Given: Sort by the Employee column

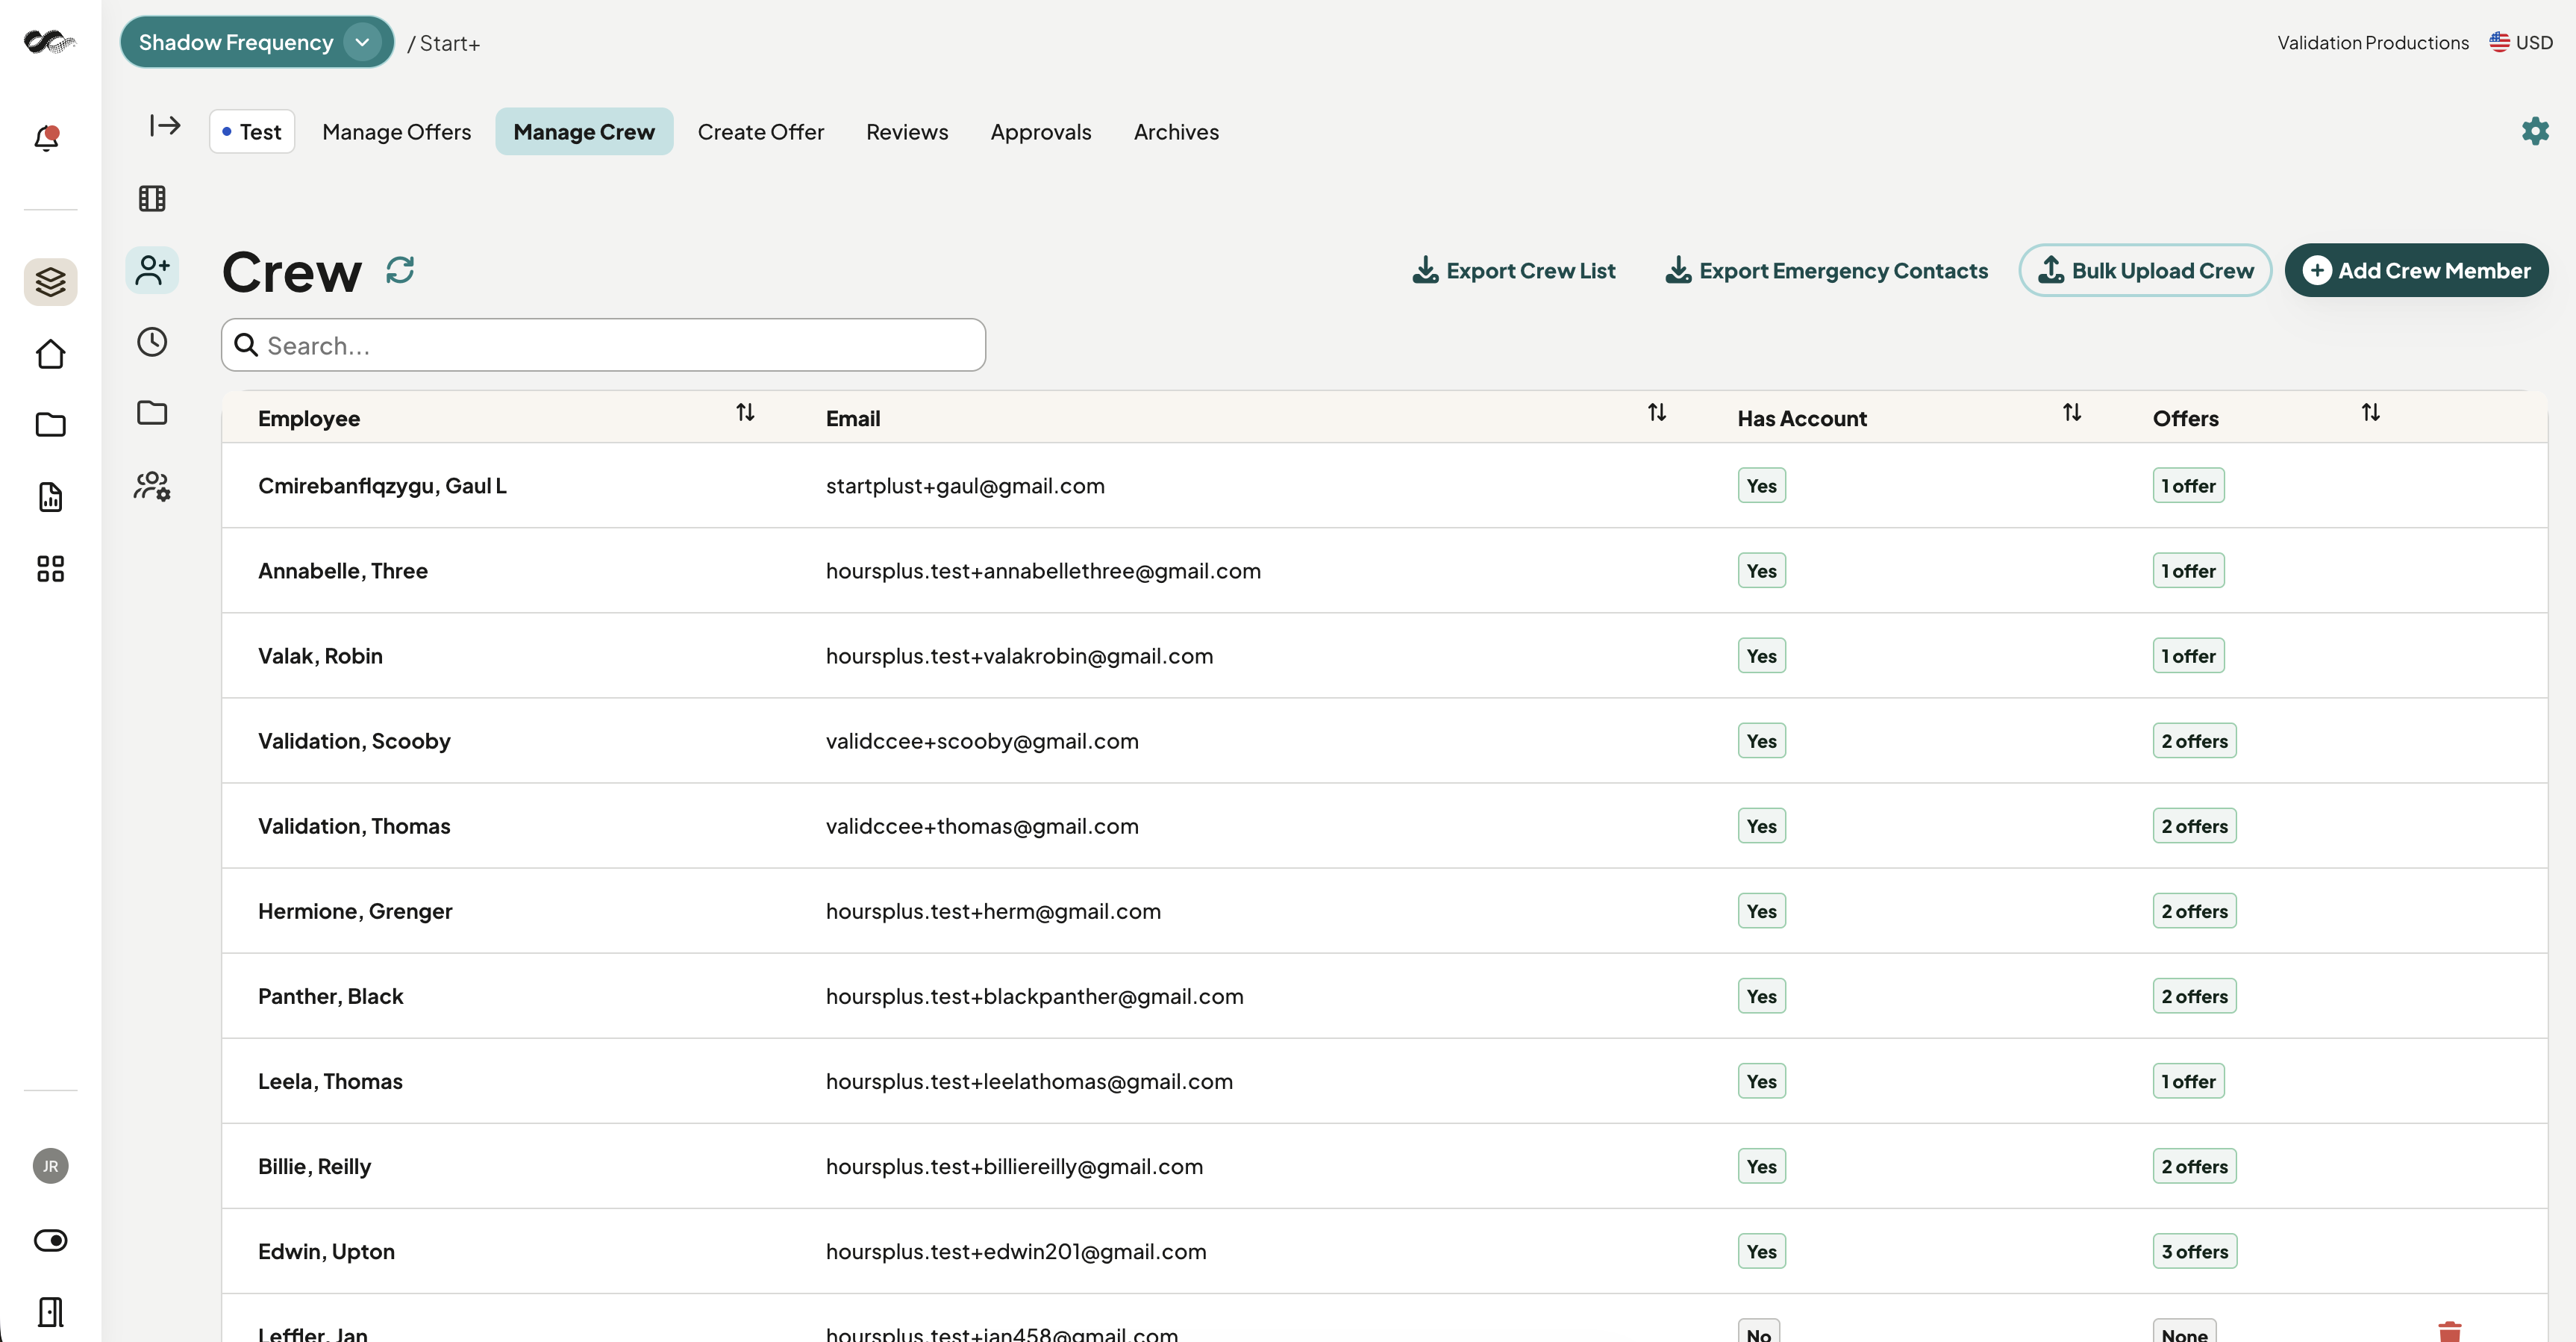Looking at the screenshot, I should [x=745, y=412].
